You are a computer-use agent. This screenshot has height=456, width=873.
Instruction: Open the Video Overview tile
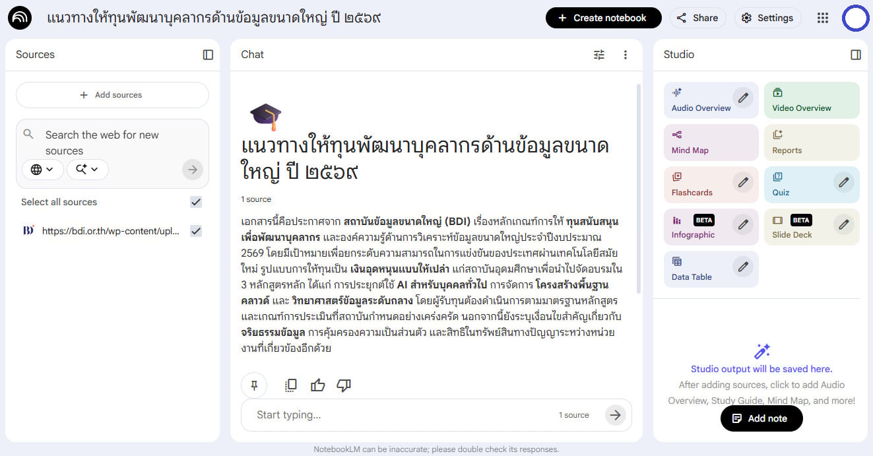(x=812, y=100)
